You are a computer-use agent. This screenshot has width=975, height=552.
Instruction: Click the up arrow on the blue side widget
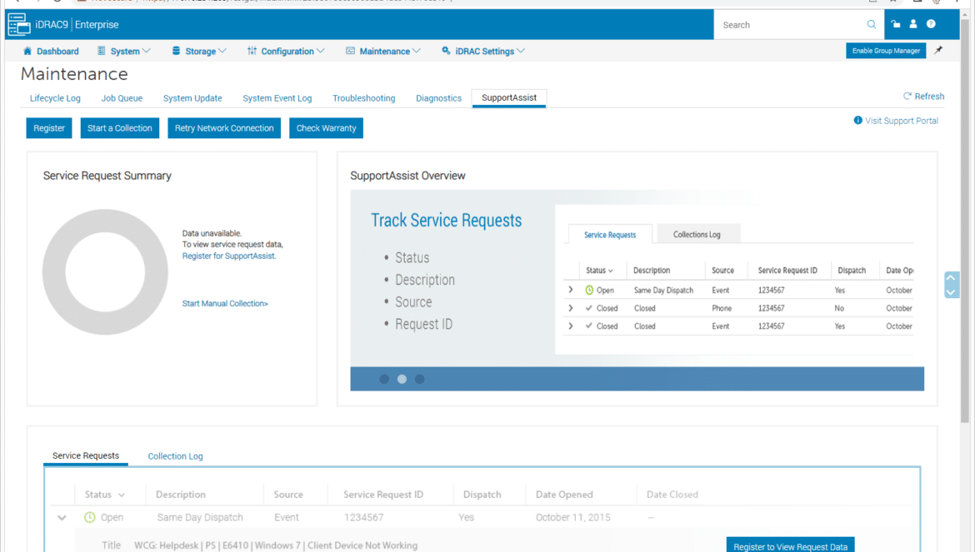coord(952,278)
